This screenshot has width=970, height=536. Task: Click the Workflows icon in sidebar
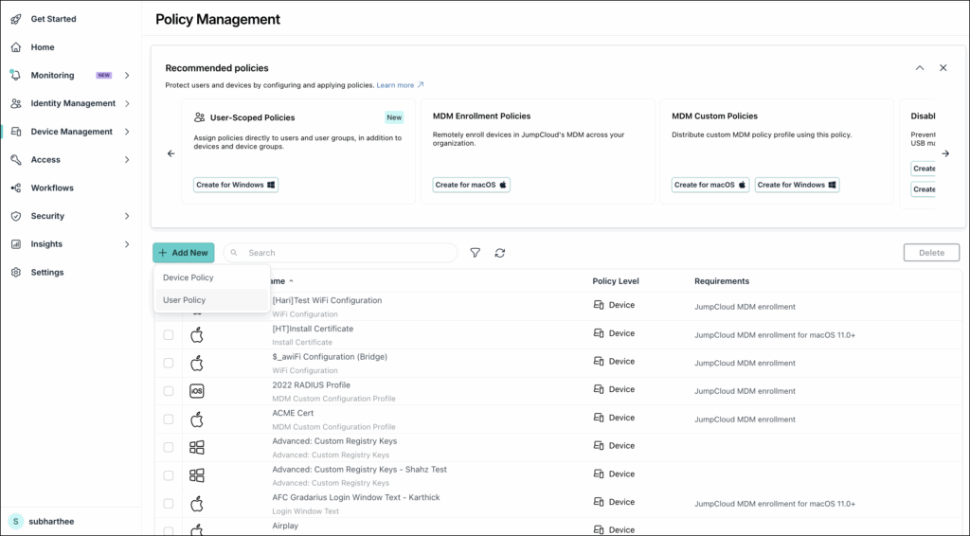click(x=16, y=188)
